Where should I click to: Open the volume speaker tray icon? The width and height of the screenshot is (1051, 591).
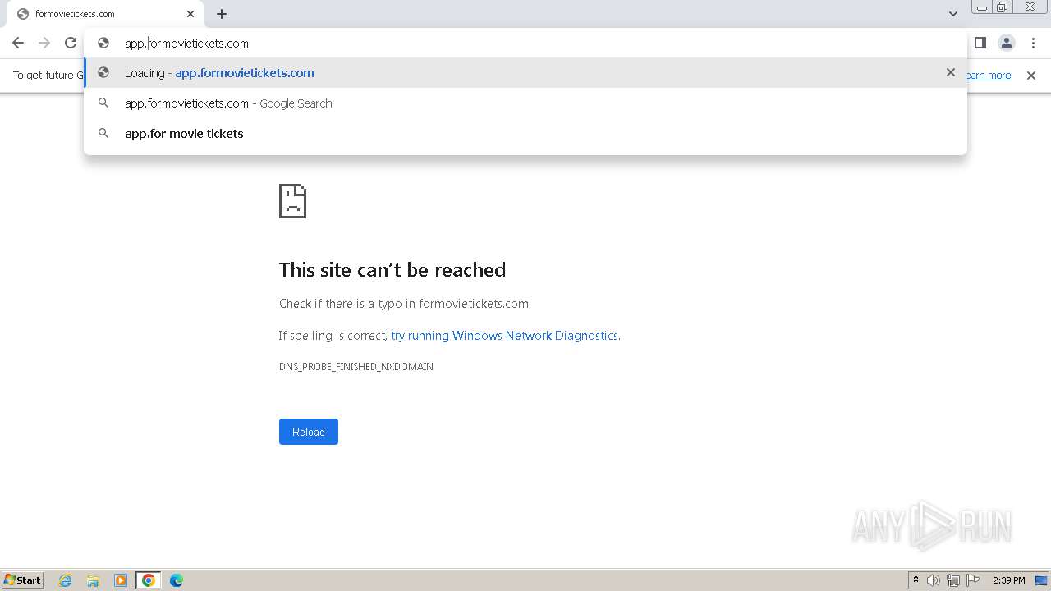934,580
